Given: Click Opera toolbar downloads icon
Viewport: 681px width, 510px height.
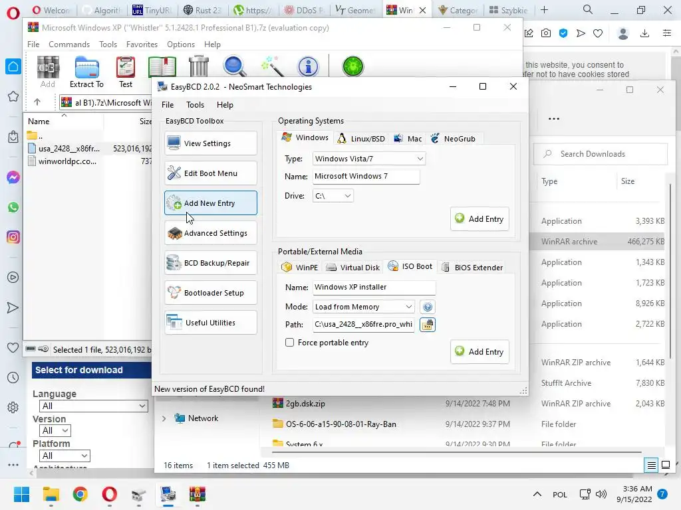Looking at the screenshot, I should (644, 33).
